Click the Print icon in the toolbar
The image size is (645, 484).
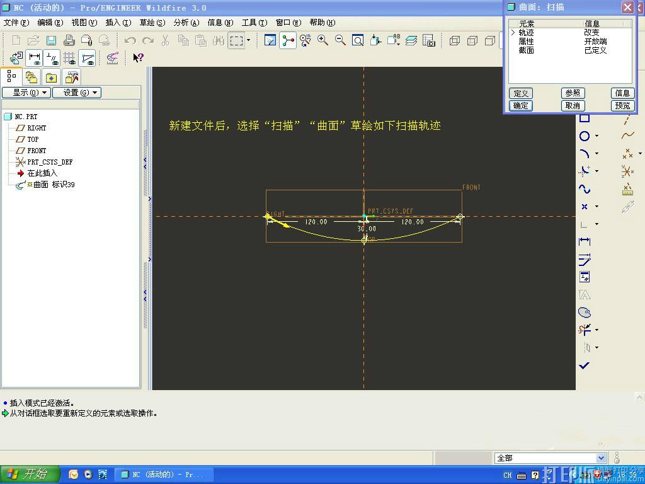click(69, 40)
